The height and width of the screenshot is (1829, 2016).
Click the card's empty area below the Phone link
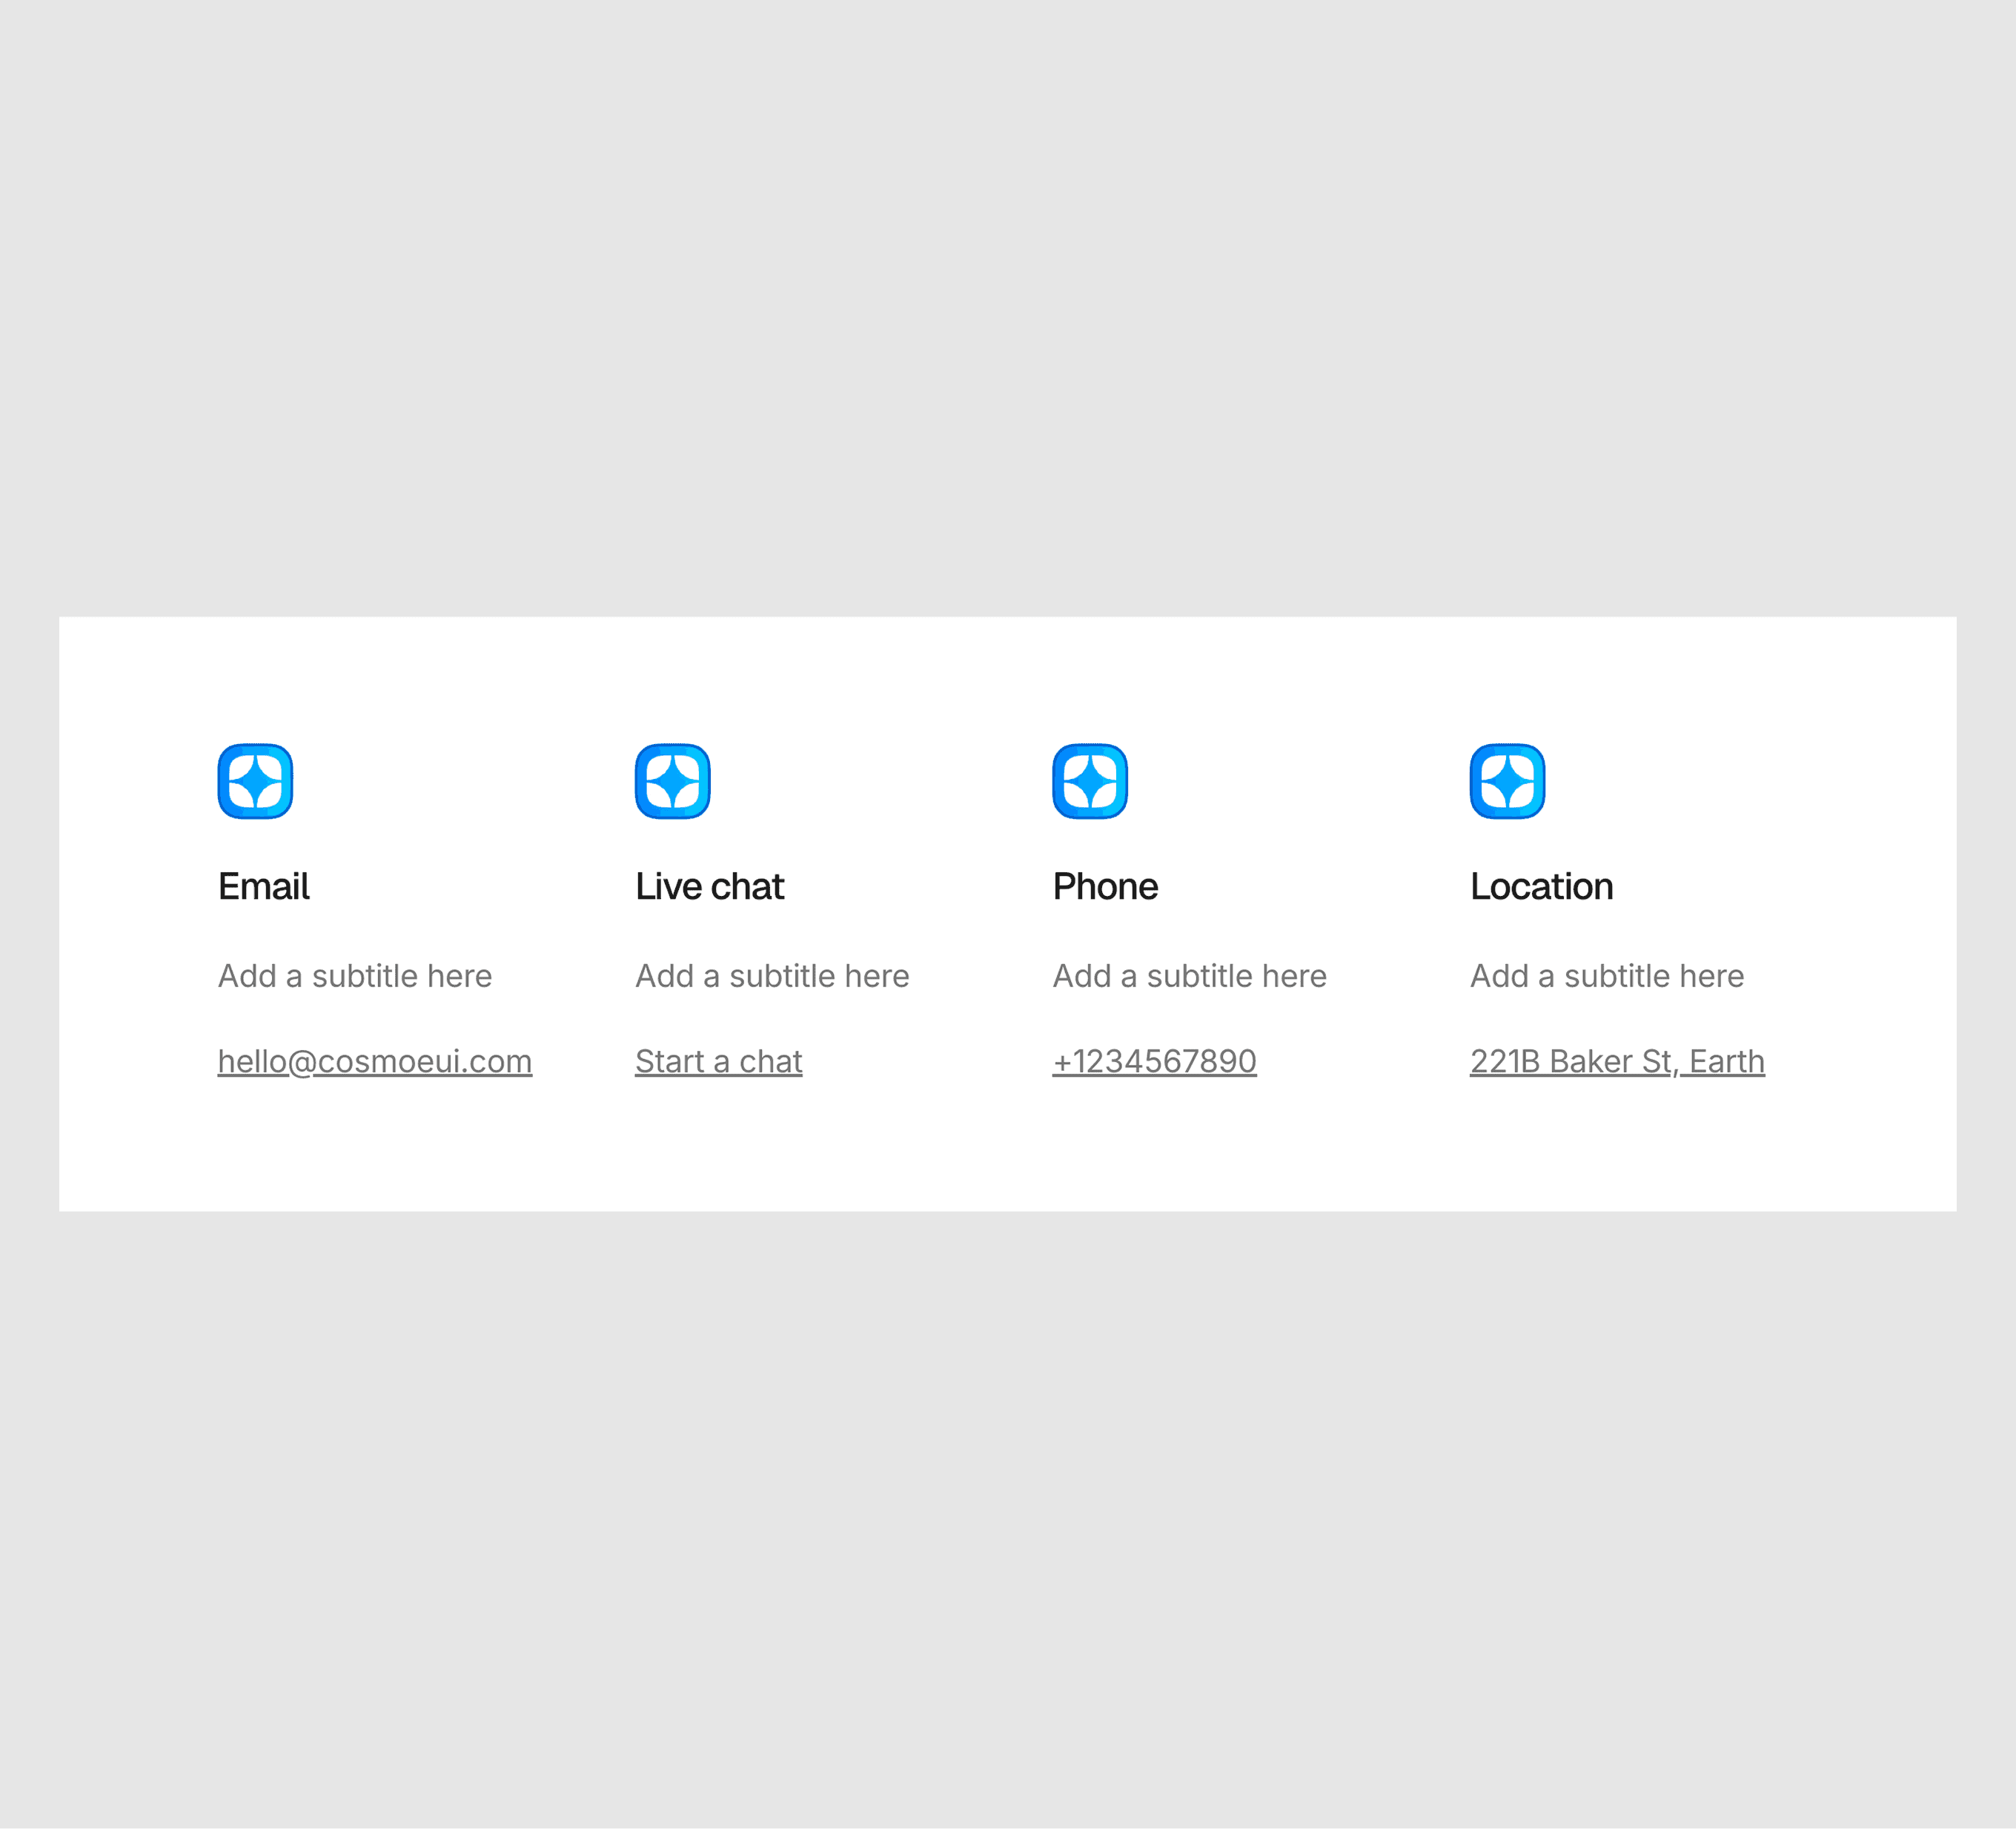1154,1150
